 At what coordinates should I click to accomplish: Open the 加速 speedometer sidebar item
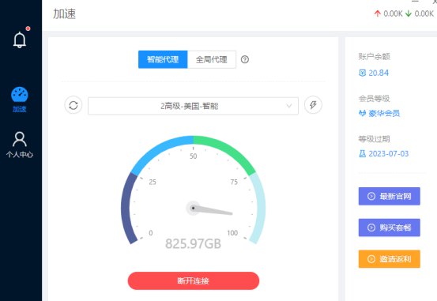point(19,100)
